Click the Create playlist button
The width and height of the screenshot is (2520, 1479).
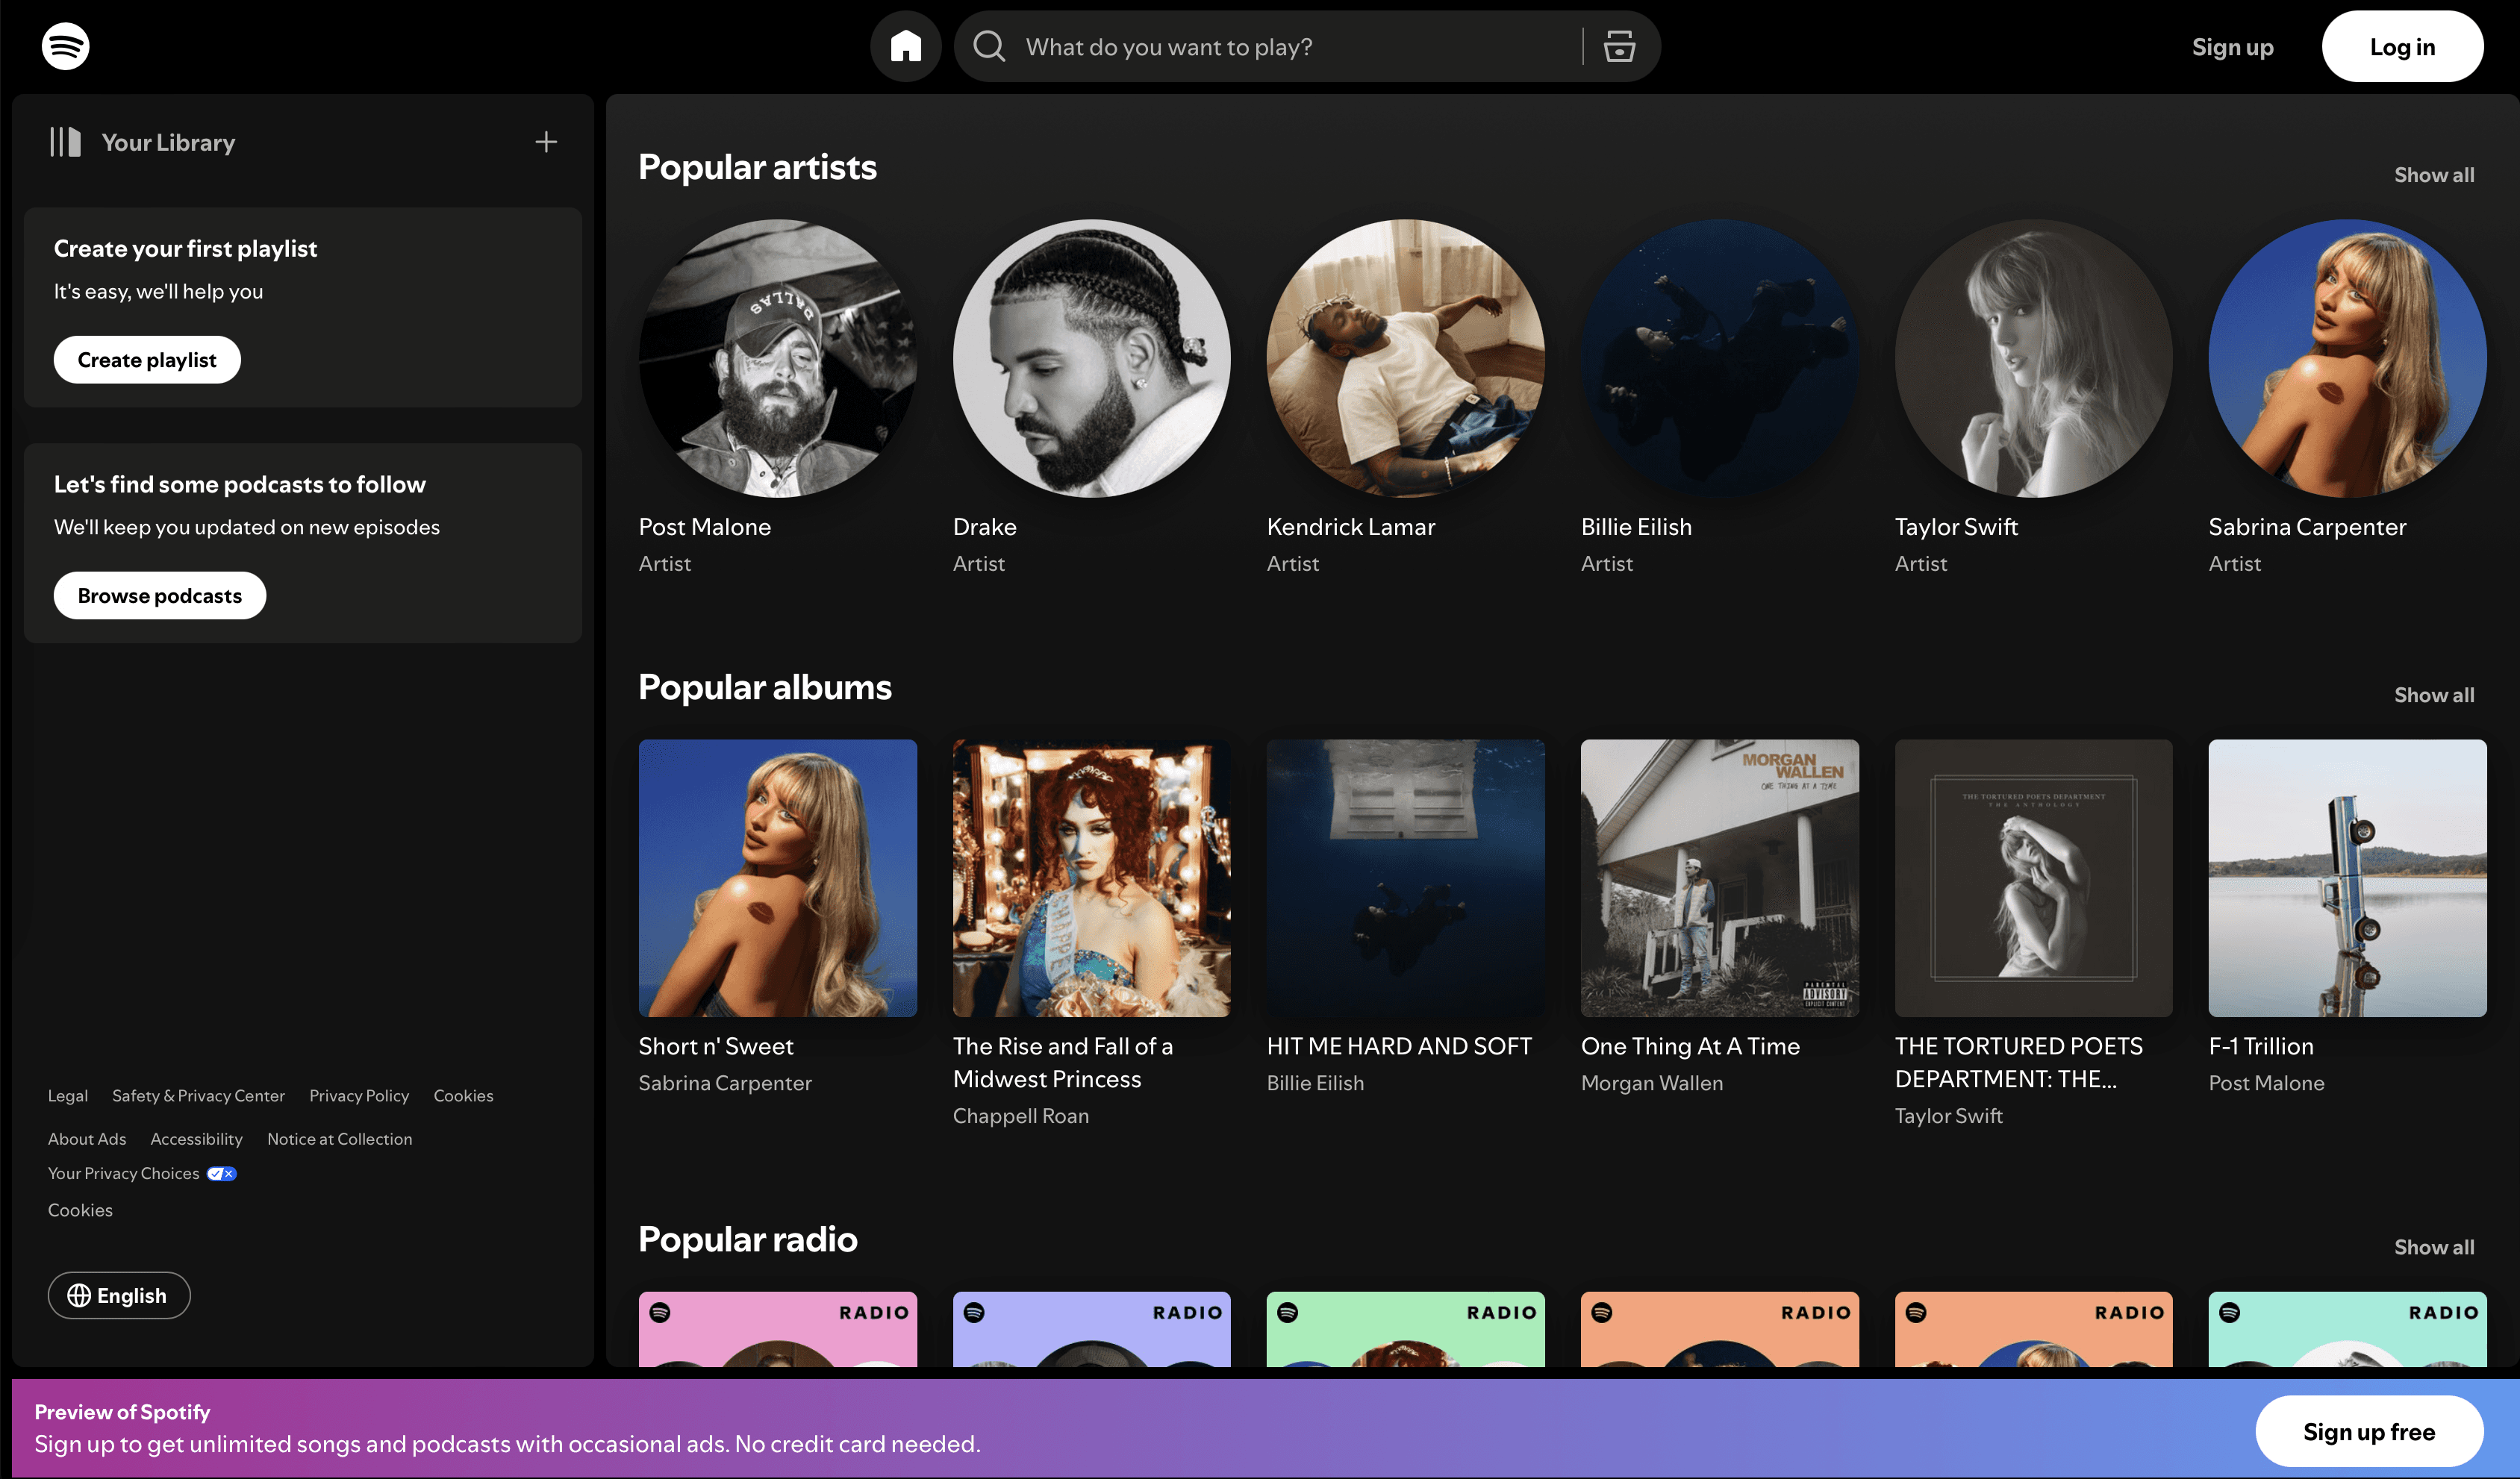147,360
